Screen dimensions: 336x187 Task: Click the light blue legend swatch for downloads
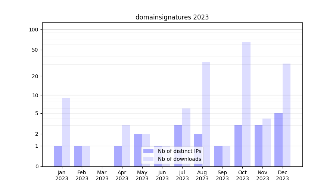149,159
